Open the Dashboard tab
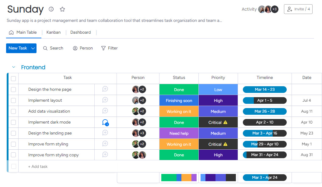 [80, 32]
